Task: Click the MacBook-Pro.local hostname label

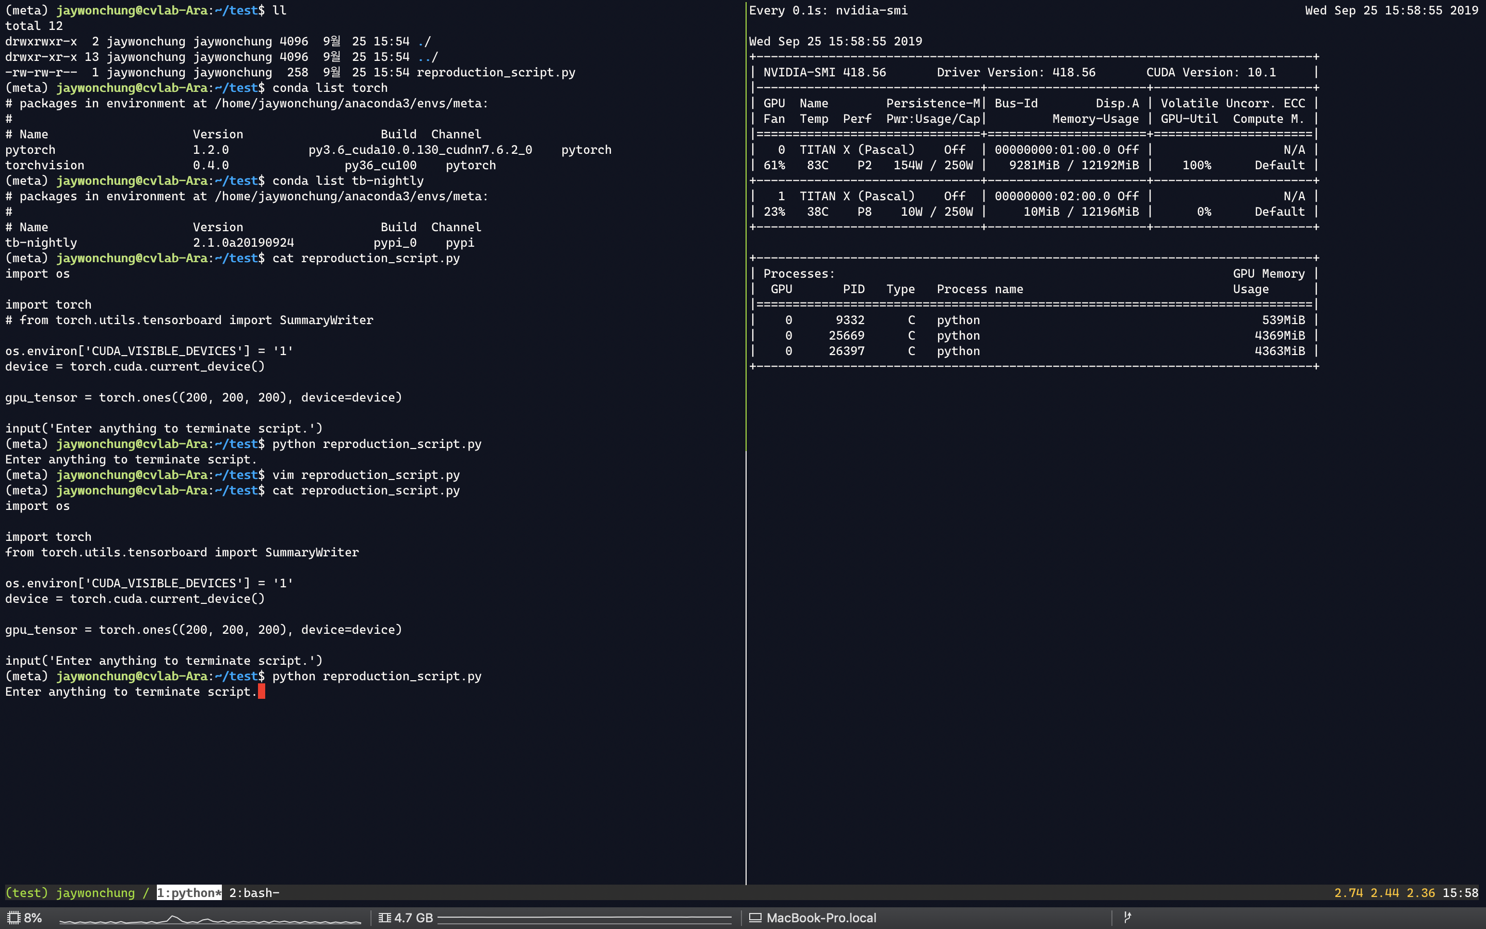Action: (821, 917)
